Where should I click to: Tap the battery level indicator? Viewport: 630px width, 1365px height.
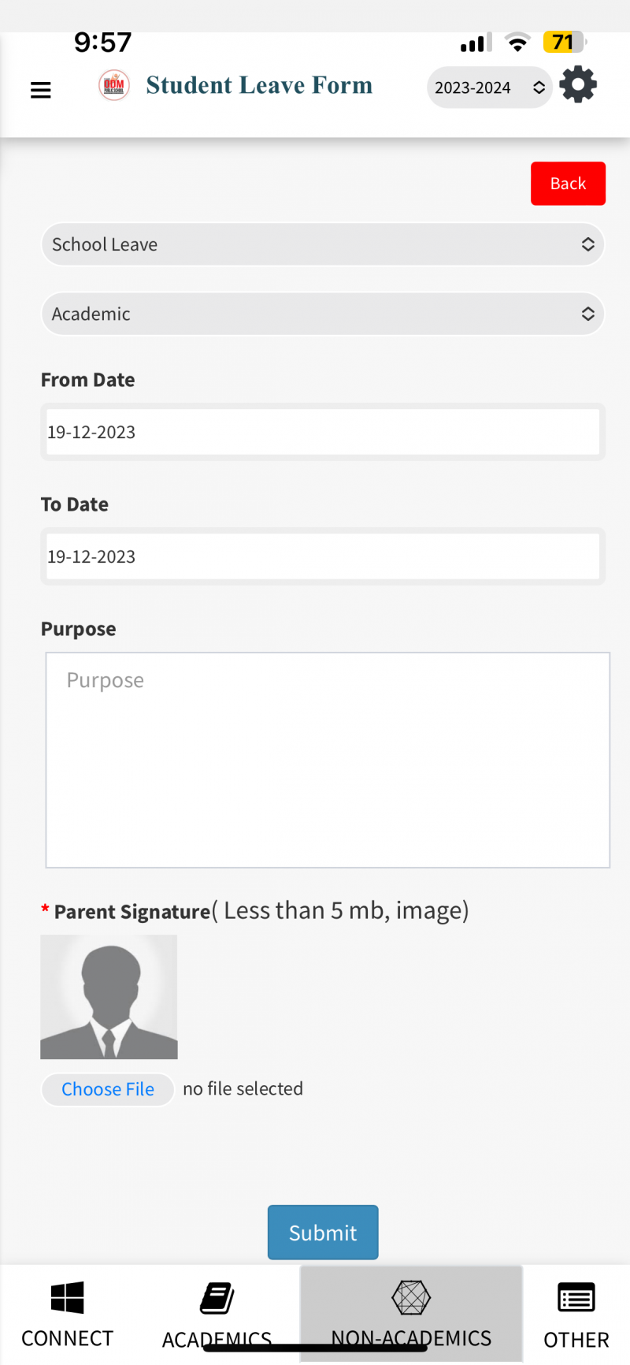pyautogui.click(x=563, y=42)
